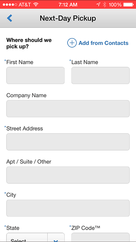
Task: Focus the Last Name field
Action: [x=100, y=75]
